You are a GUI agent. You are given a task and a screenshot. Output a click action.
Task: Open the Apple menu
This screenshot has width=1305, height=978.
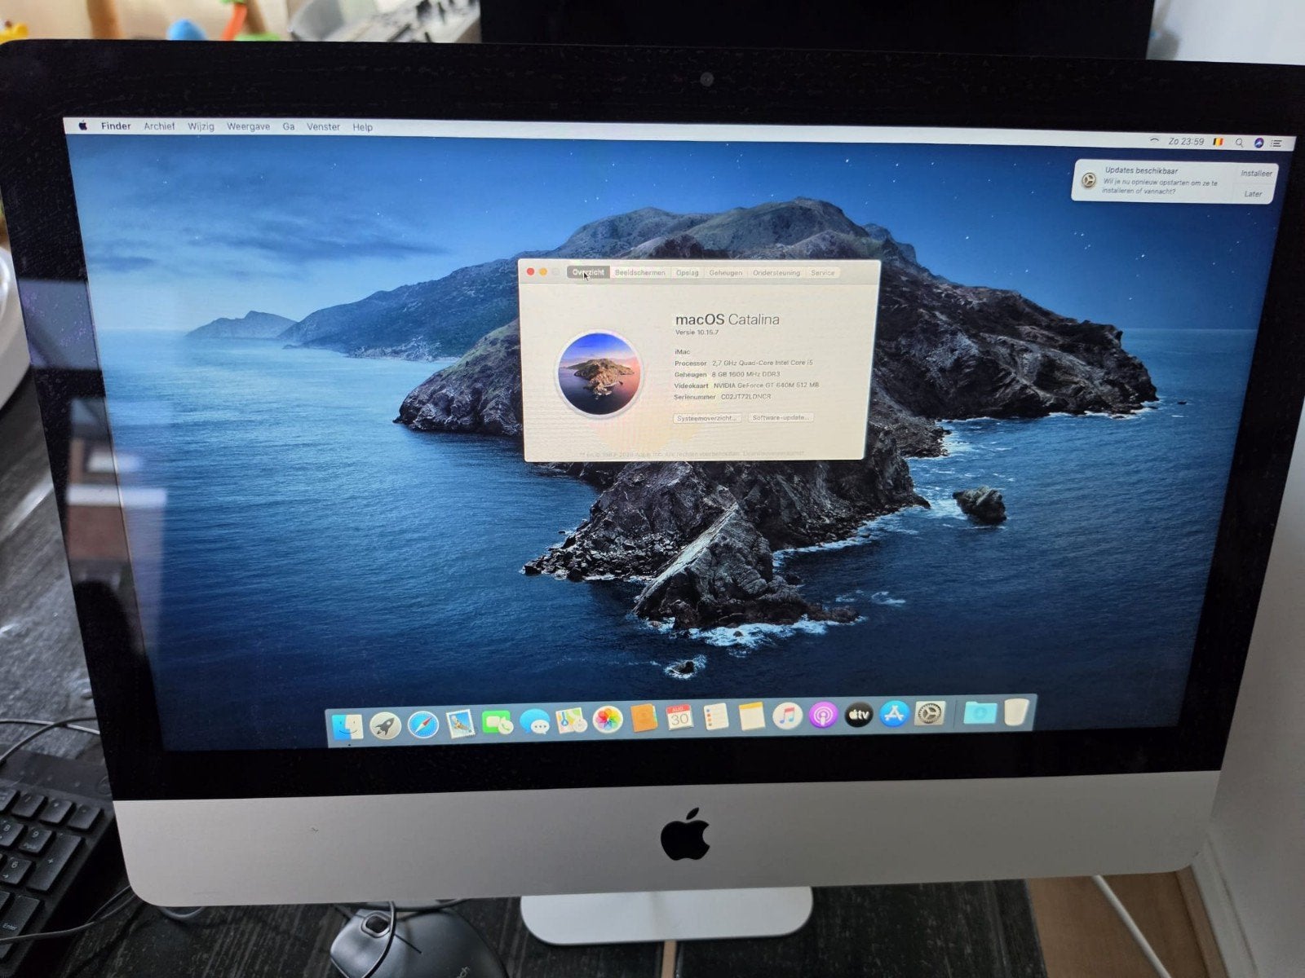click(82, 126)
